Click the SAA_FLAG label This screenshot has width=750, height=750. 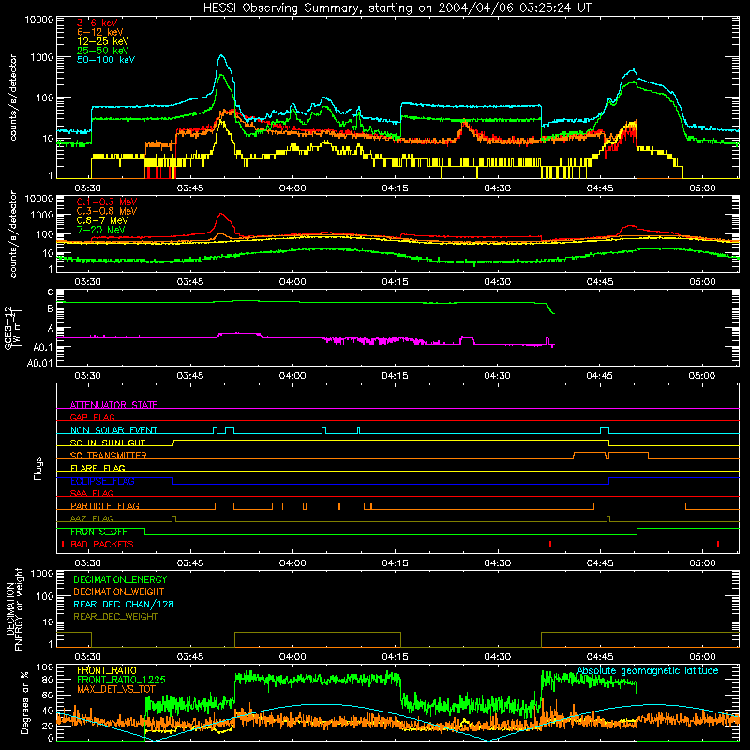coord(92,493)
